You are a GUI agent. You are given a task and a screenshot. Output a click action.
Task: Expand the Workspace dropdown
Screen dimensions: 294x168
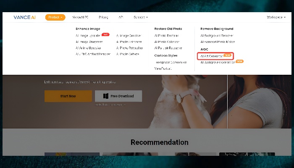[276, 17]
